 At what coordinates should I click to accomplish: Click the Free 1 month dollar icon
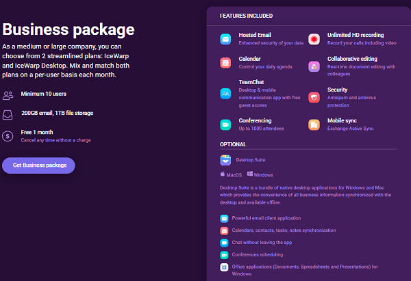[x=8, y=136]
